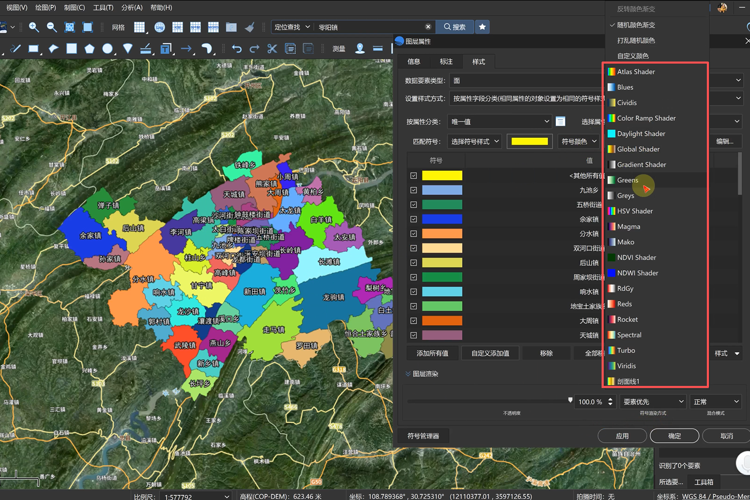Toggle the 五桥街道 row checkbox
This screenshot has height=500, width=750.
coord(414,205)
